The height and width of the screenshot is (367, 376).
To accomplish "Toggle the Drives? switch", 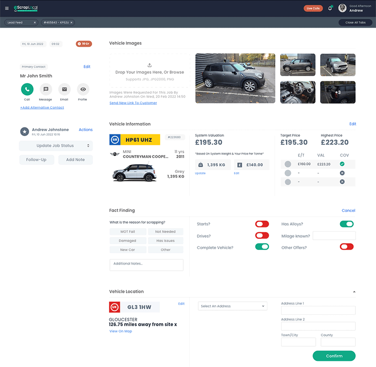I will point(262,235).
